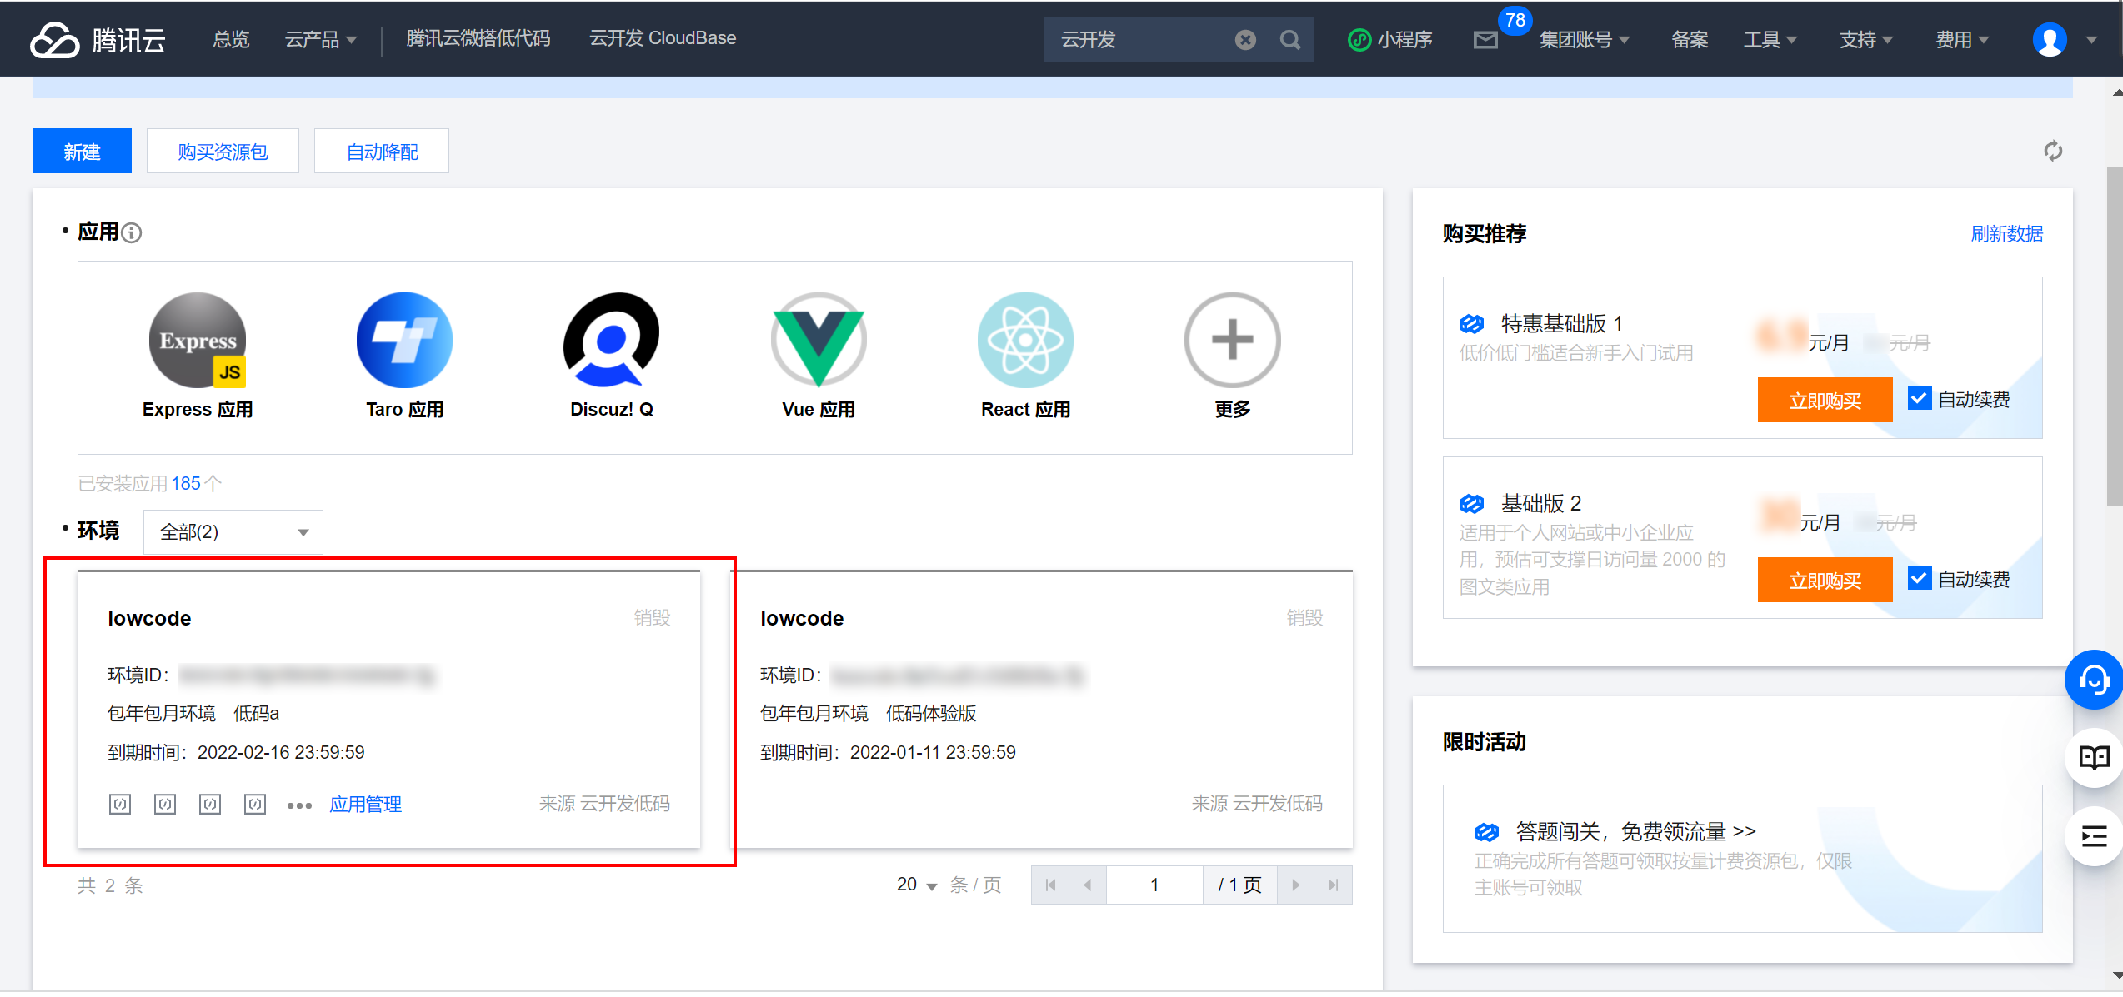This screenshot has width=2123, height=997.
Task: Toggle auto-renew checkbox for the 基础版 2 plan
Action: pos(1919,578)
